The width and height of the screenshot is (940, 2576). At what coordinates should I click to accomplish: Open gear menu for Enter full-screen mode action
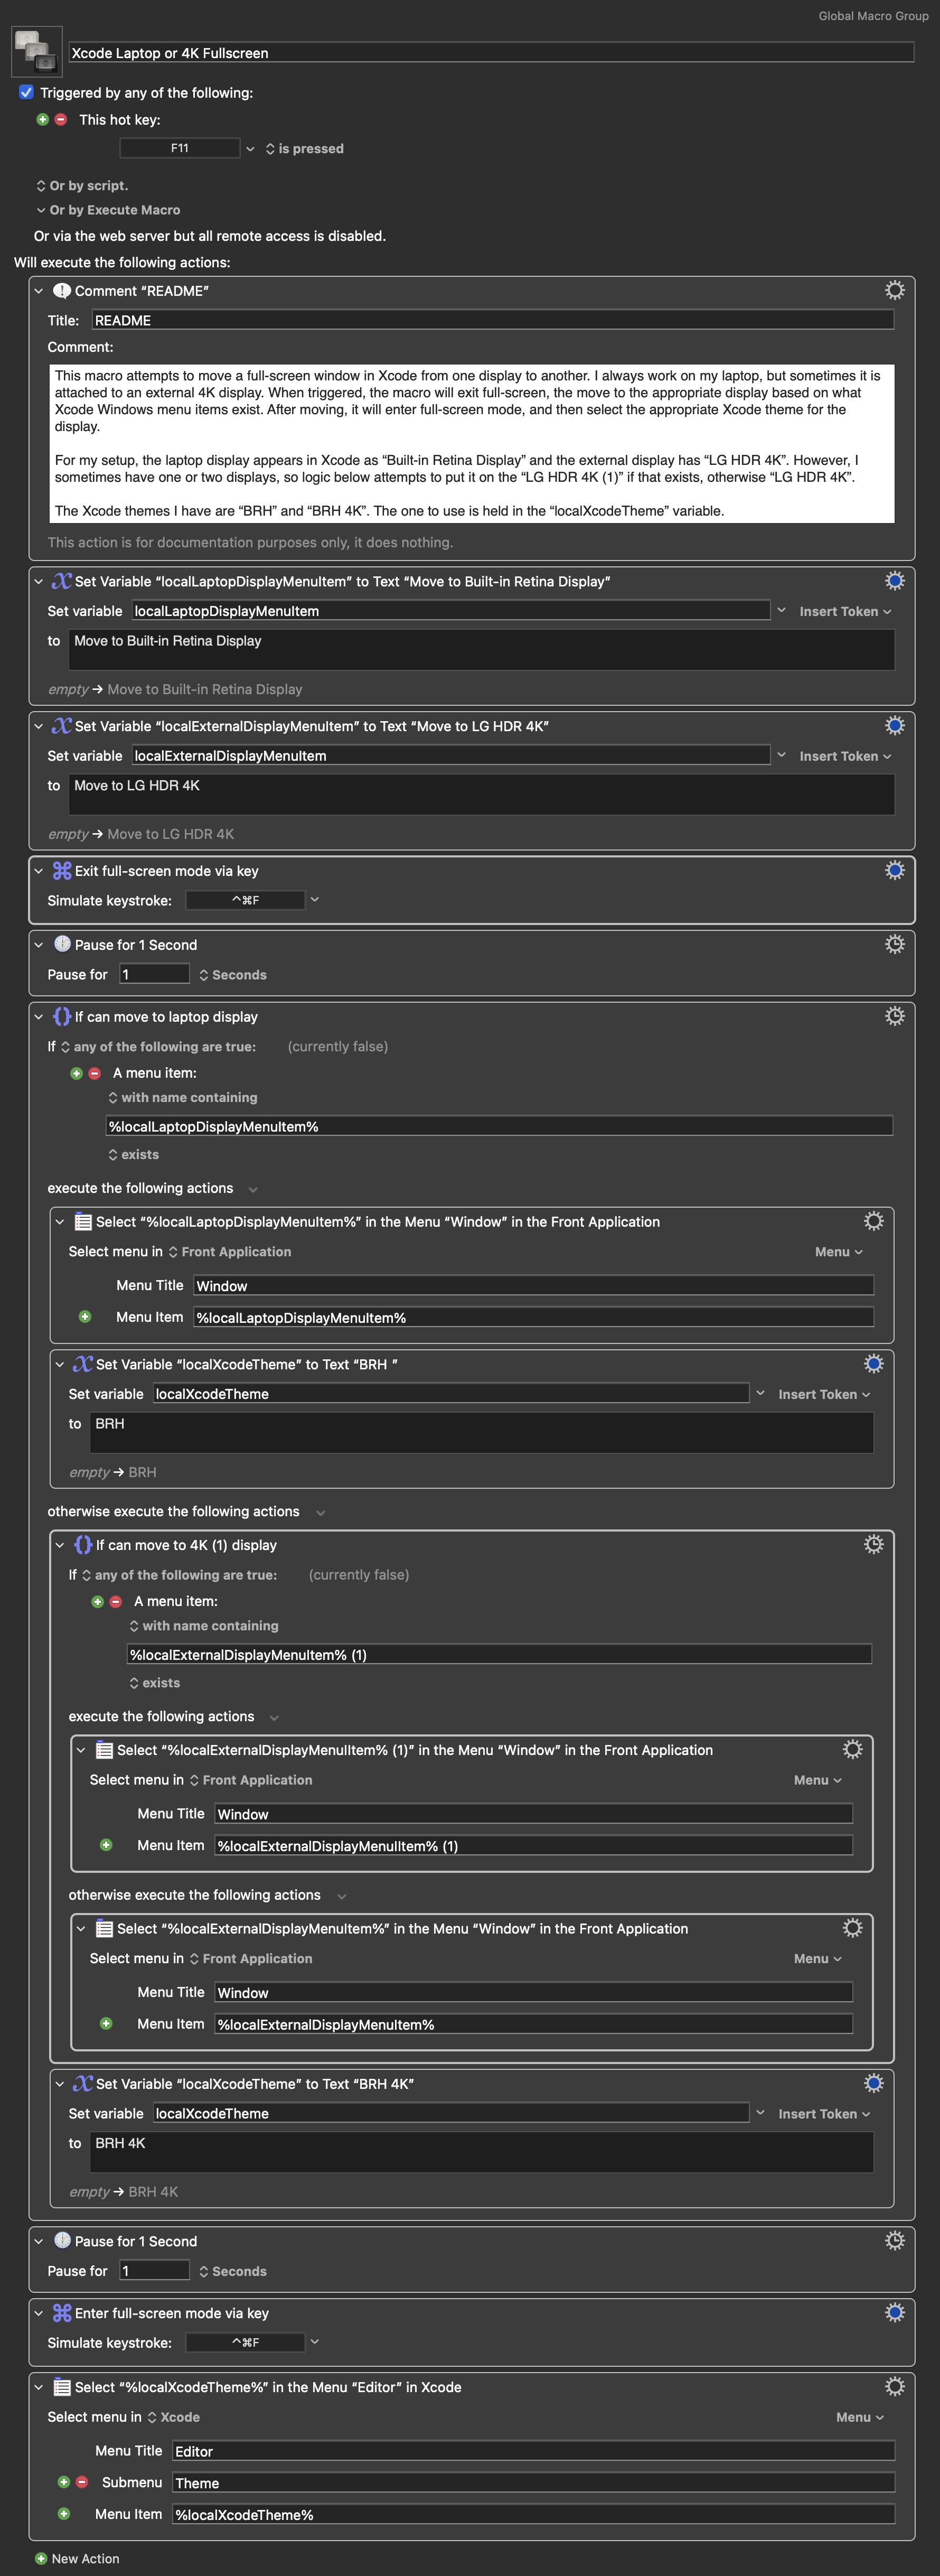point(895,2312)
